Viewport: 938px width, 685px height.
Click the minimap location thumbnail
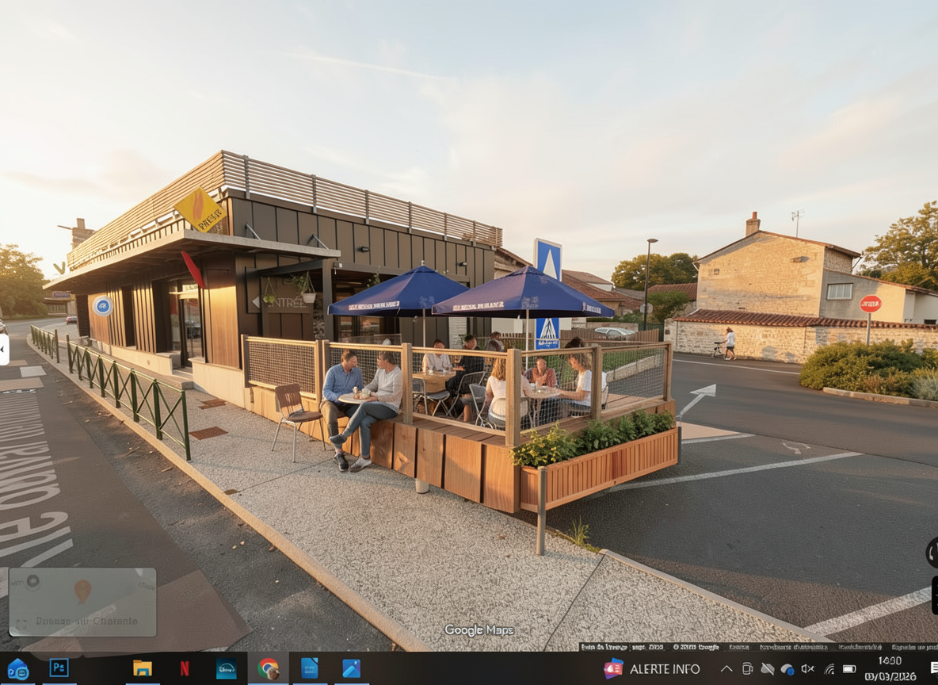(82, 602)
